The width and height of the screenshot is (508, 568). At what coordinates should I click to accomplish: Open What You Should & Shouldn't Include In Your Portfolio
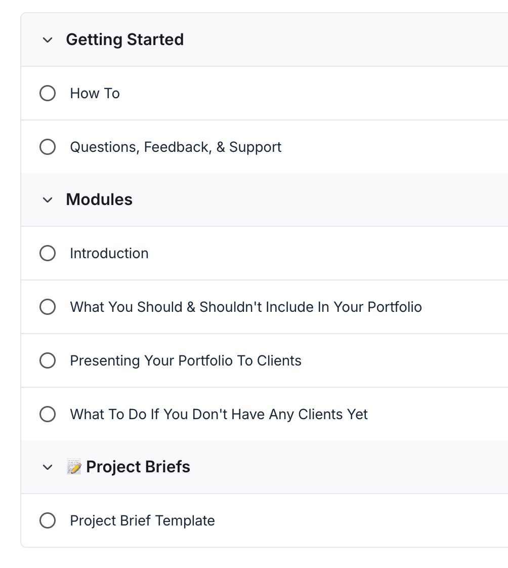pos(245,307)
